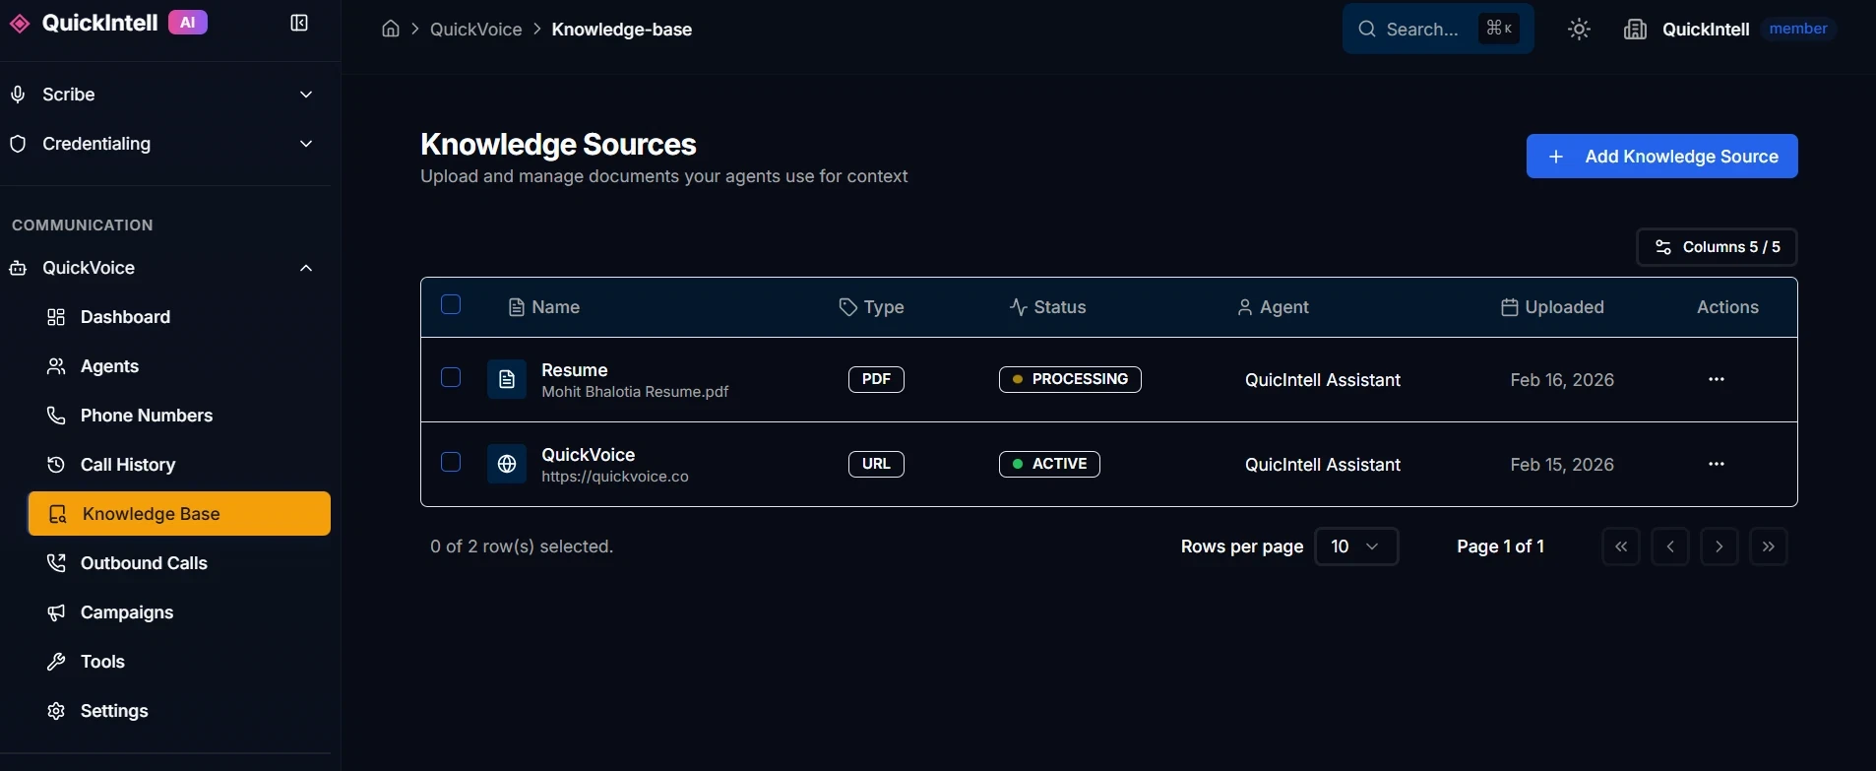
Task: Click the member role badge
Action: click(1798, 29)
